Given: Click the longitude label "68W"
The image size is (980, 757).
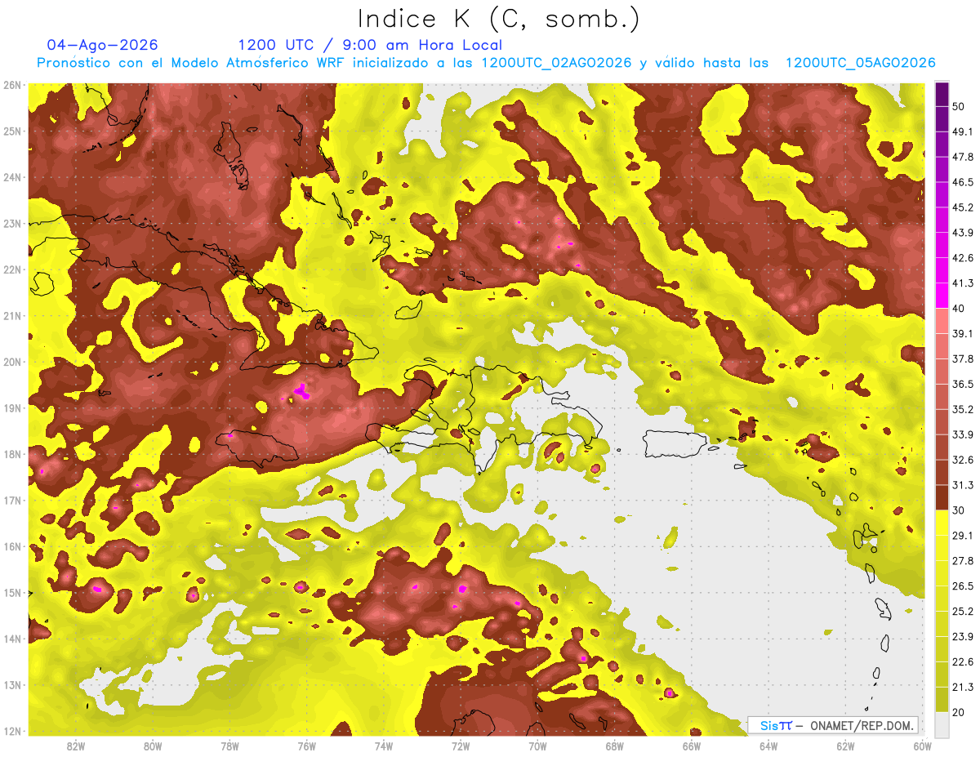Looking at the screenshot, I should (614, 746).
